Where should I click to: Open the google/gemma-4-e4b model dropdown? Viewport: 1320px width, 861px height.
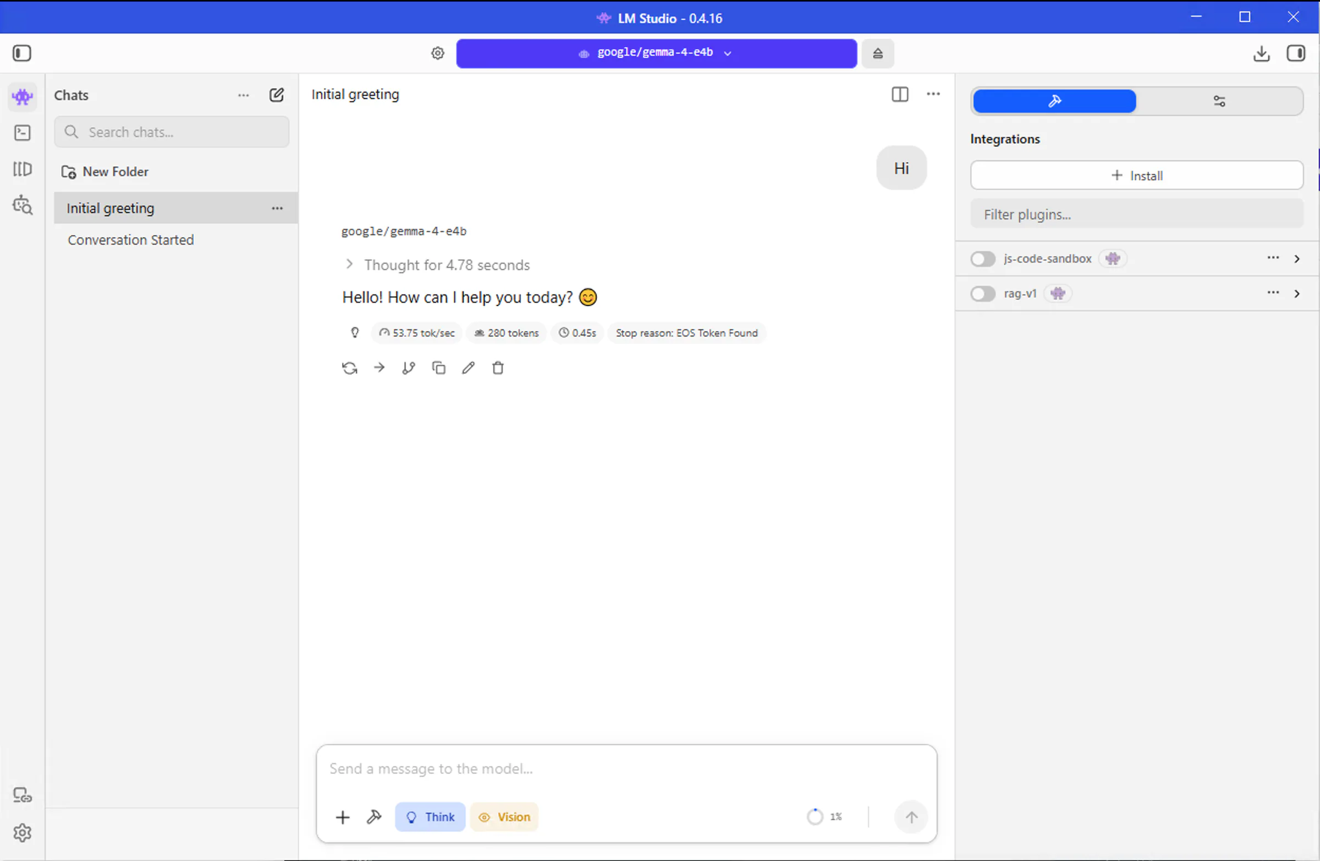point(656,53)
